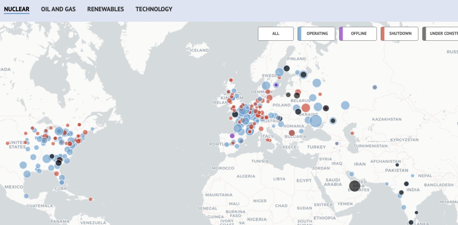Select the blue marker north of Kazakhstan
458x225 pixels.
[375, 87]
